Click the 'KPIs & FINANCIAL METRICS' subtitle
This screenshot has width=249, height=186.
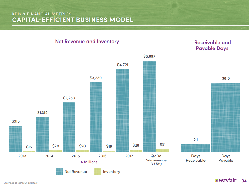(x=42, y=14)
